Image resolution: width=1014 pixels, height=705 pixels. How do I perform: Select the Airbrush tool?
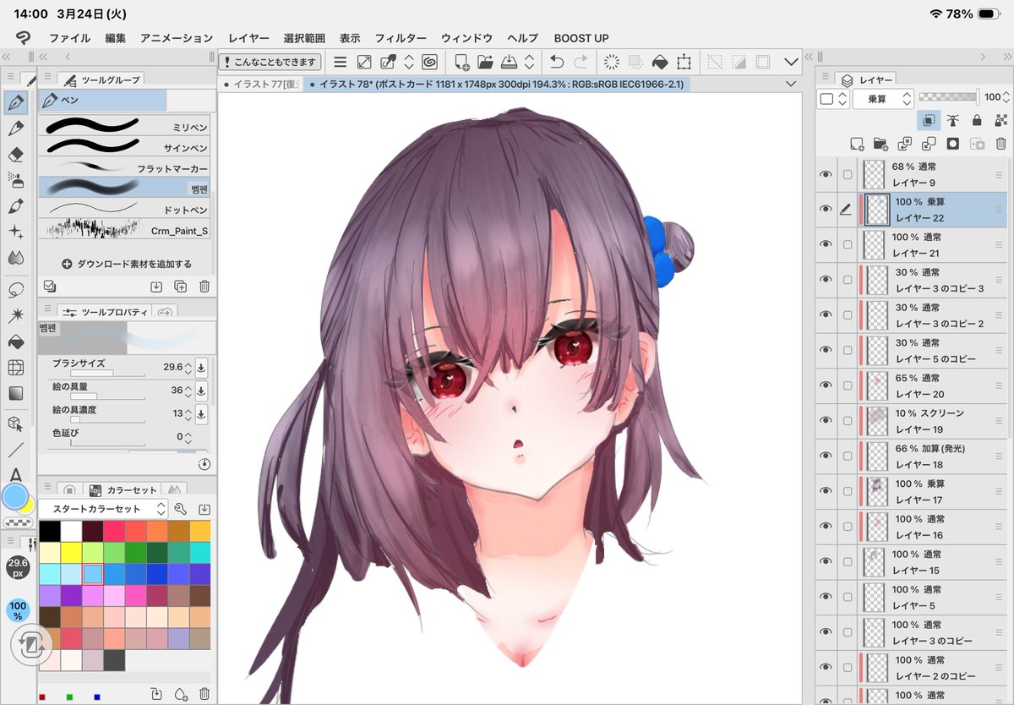click(15, 180)
